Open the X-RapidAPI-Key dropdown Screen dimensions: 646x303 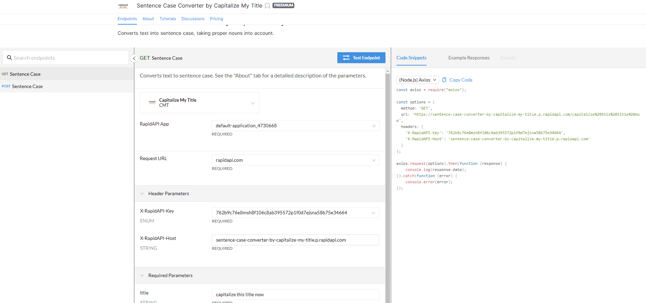296,213
